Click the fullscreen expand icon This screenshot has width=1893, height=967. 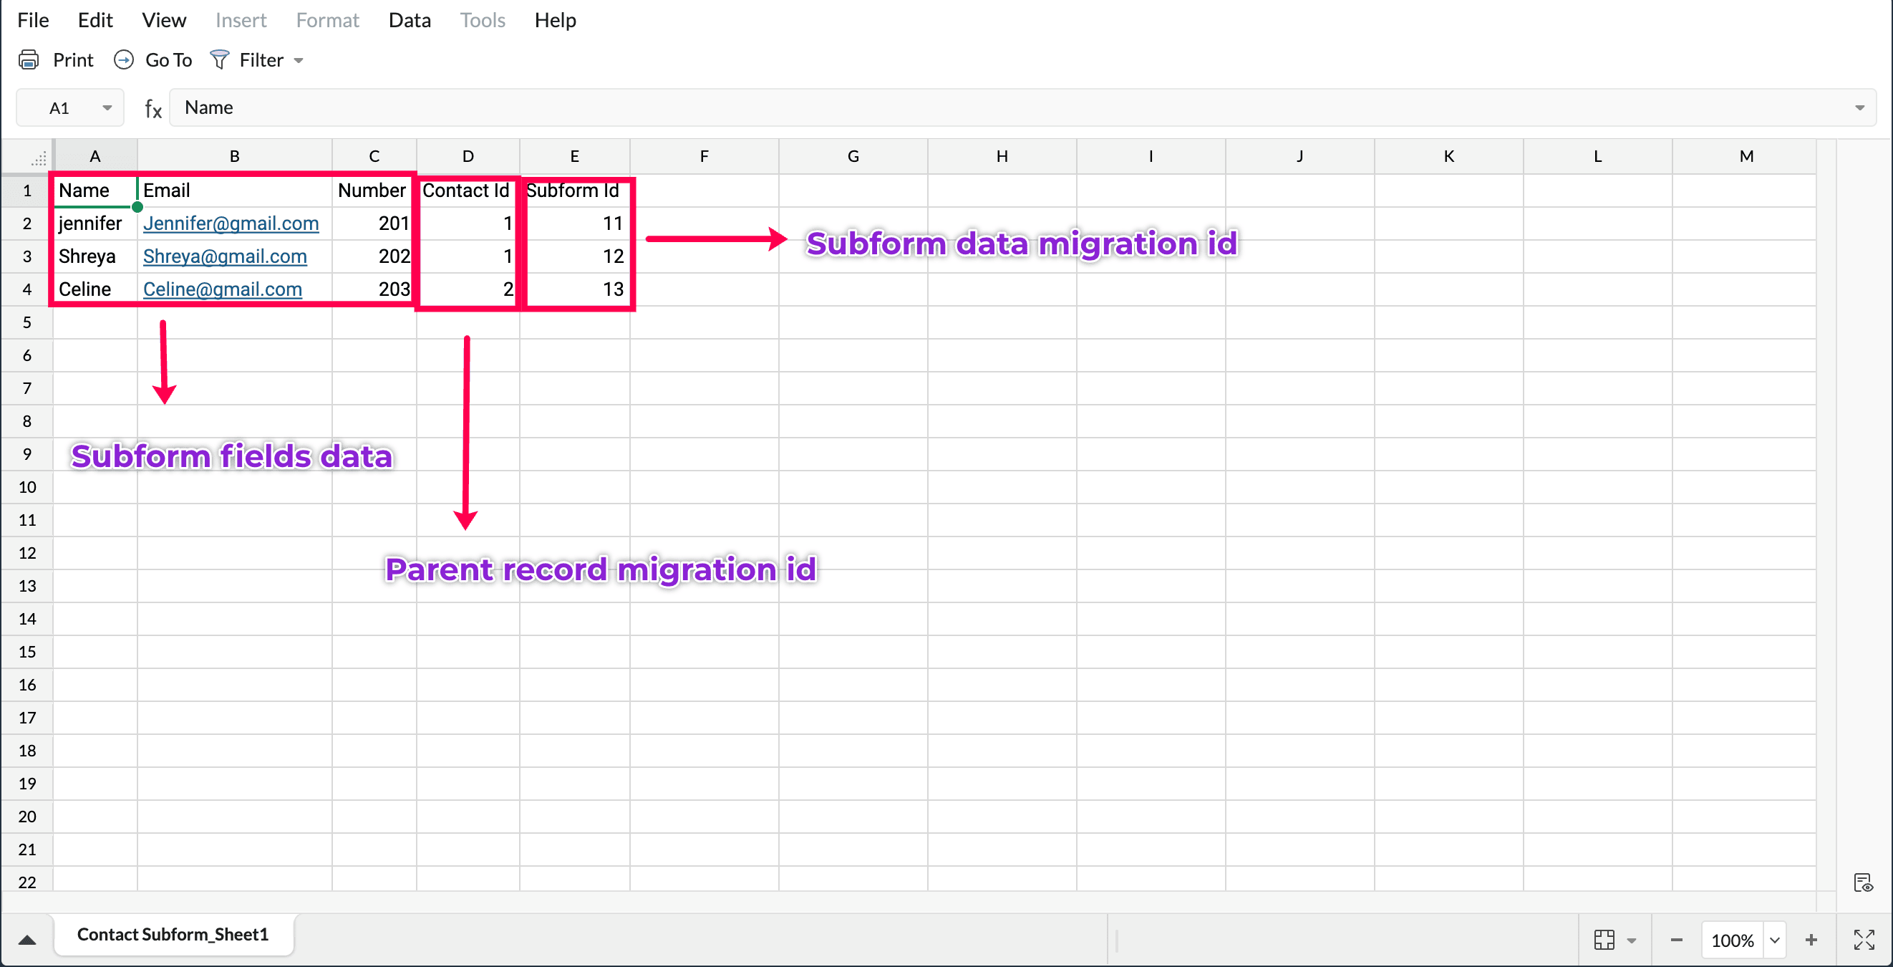tap(1864, 940)
